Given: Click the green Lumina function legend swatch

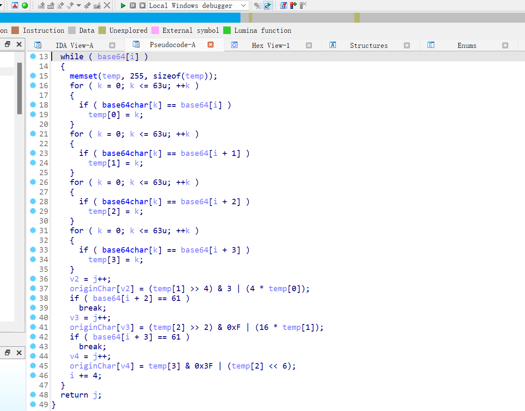Looking at the screenshot, I should coord(227,30).
